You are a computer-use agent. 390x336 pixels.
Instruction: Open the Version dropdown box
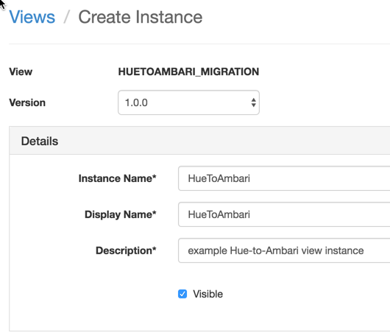pos(188,102)
